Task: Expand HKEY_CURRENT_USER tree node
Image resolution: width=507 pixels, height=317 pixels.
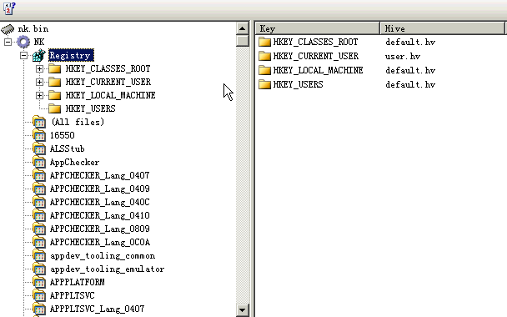Action: [39, 82]
